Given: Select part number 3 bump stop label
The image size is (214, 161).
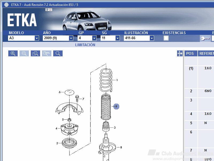Looking at the screenshot, I should [115, 128].
